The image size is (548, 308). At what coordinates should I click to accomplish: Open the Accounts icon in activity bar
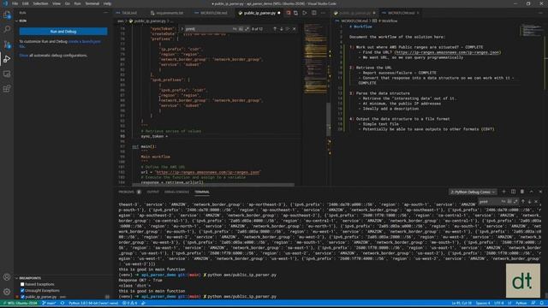pyautogui.click(x=7, y=277)
